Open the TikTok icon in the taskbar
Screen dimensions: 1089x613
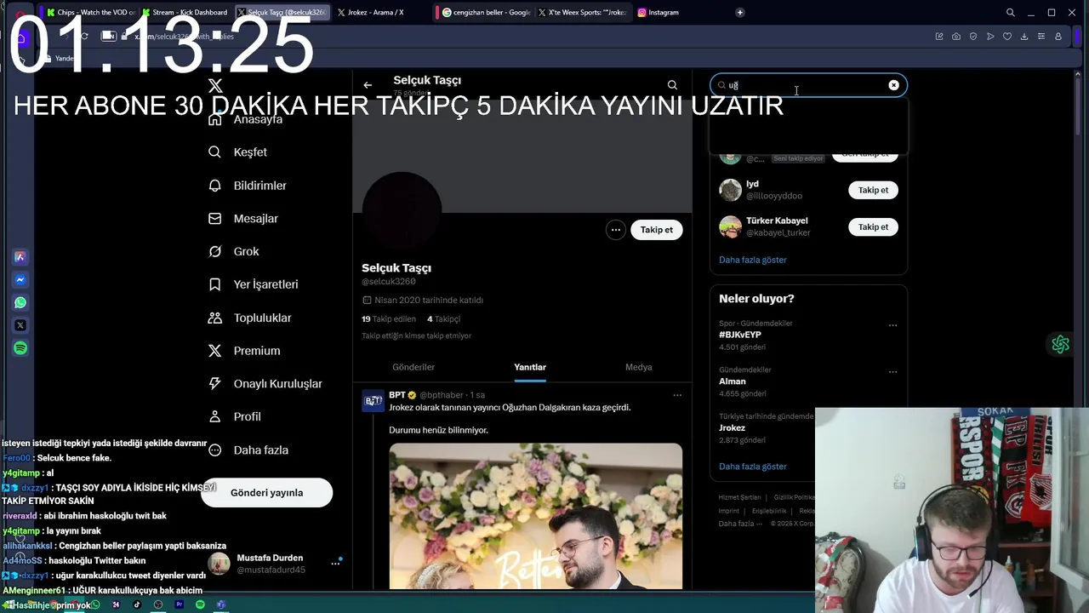click(x=136, y=604)
